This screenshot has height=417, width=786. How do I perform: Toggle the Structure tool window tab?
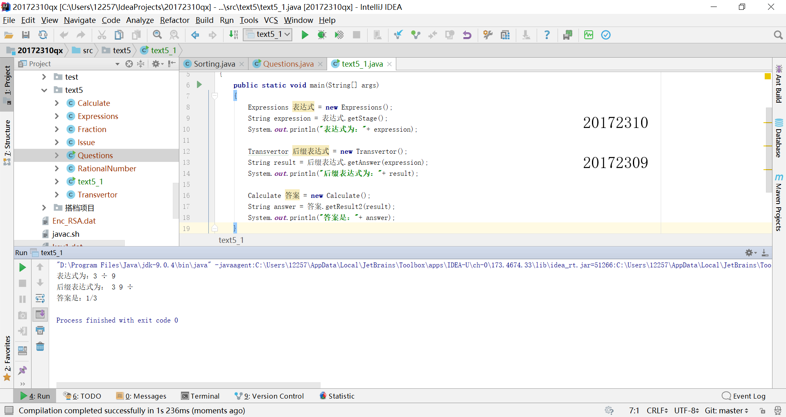7,142
